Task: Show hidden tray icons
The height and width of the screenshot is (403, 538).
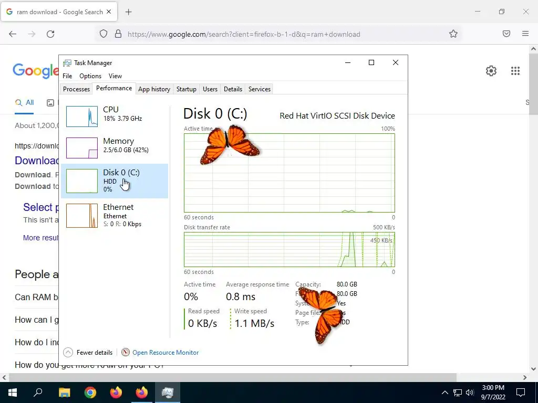Action: coord(444,393)
